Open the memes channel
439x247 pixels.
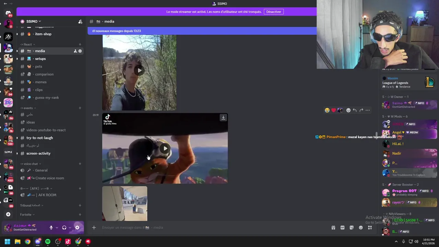[x=51, y=82]
